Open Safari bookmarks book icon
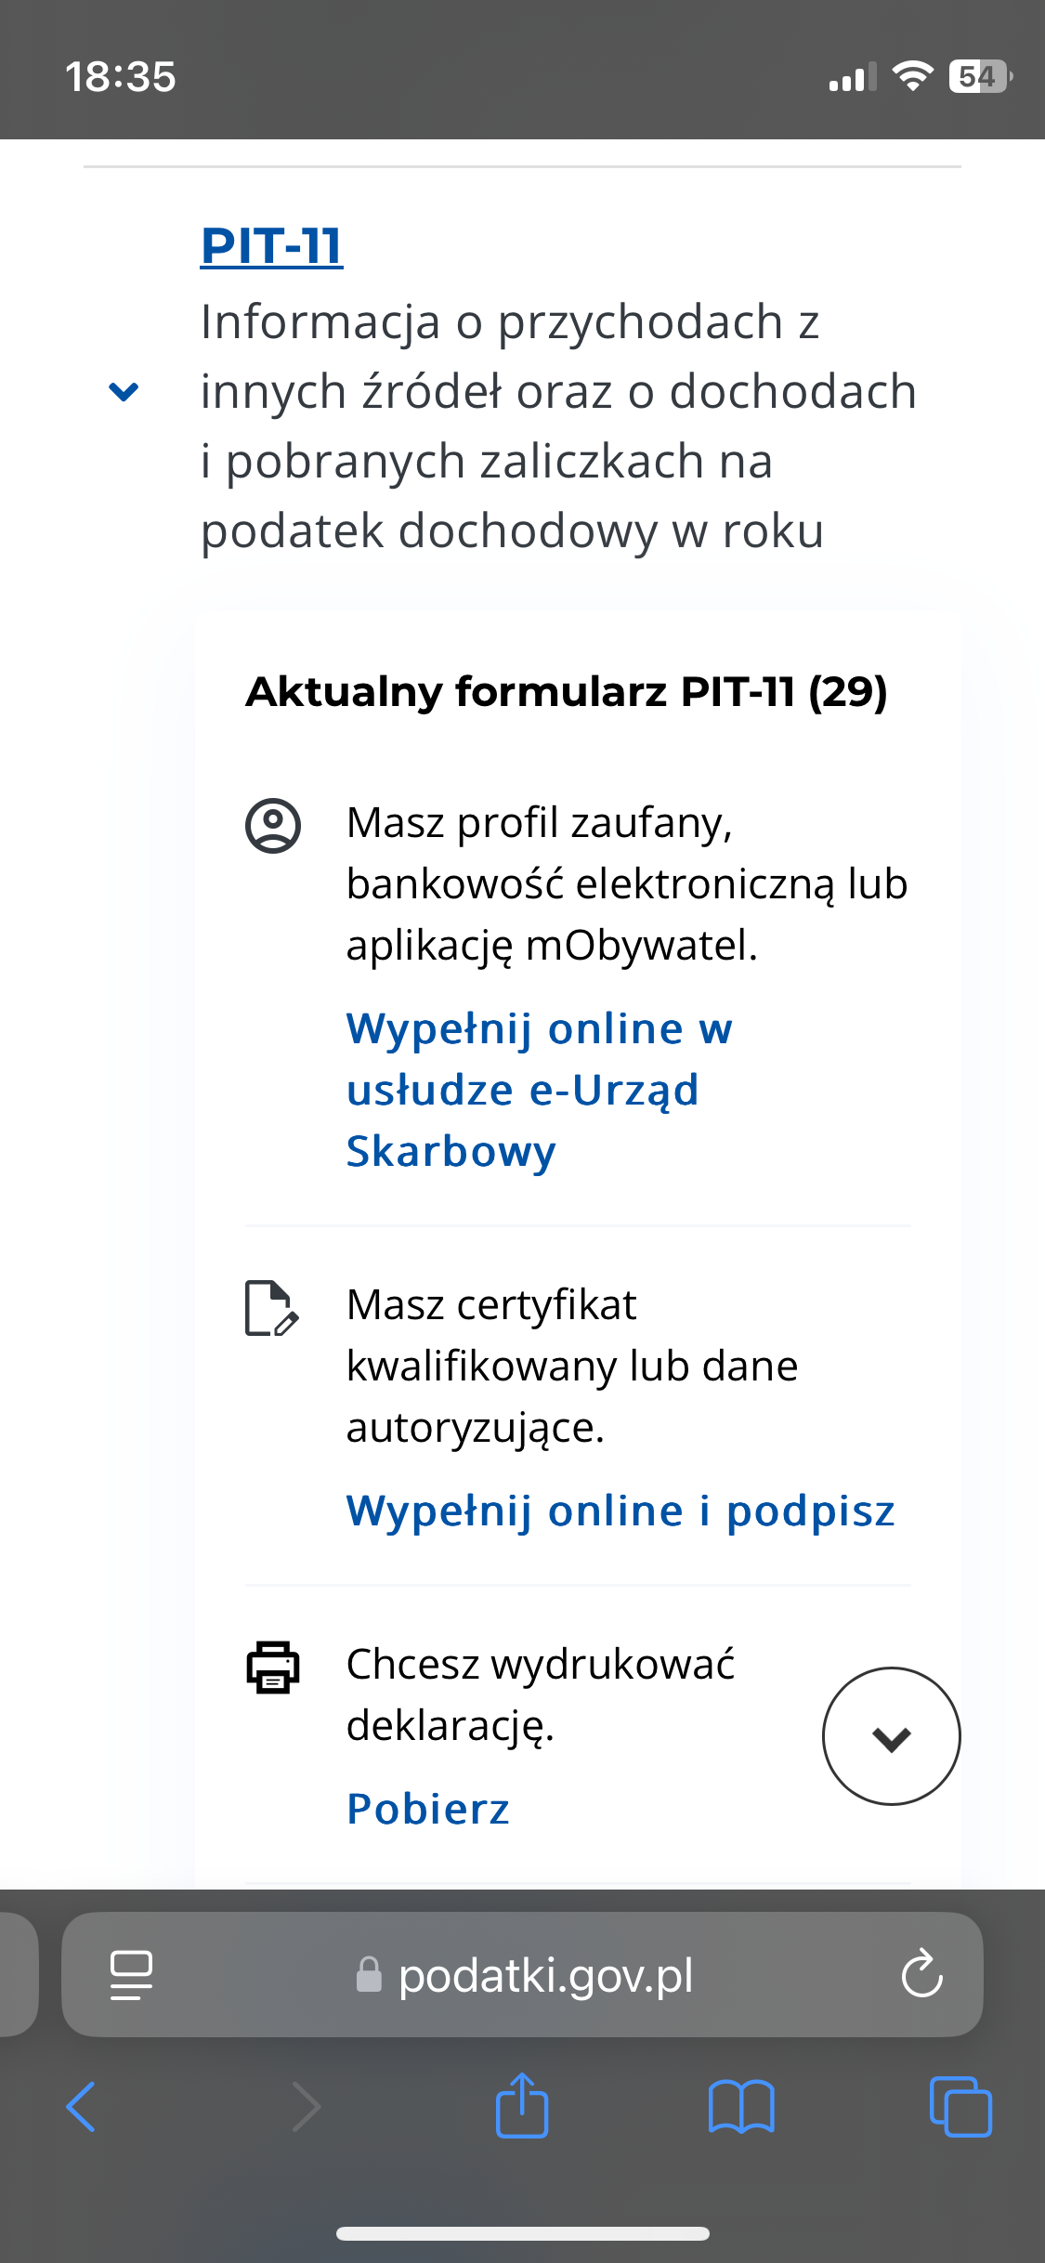Image resolution: width=1045 pixels, height=2263 pixels. pyautogui.click(x=740, y=2107)
